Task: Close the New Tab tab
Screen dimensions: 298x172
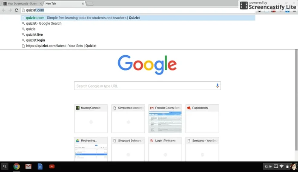Action: tap(81, 3)
